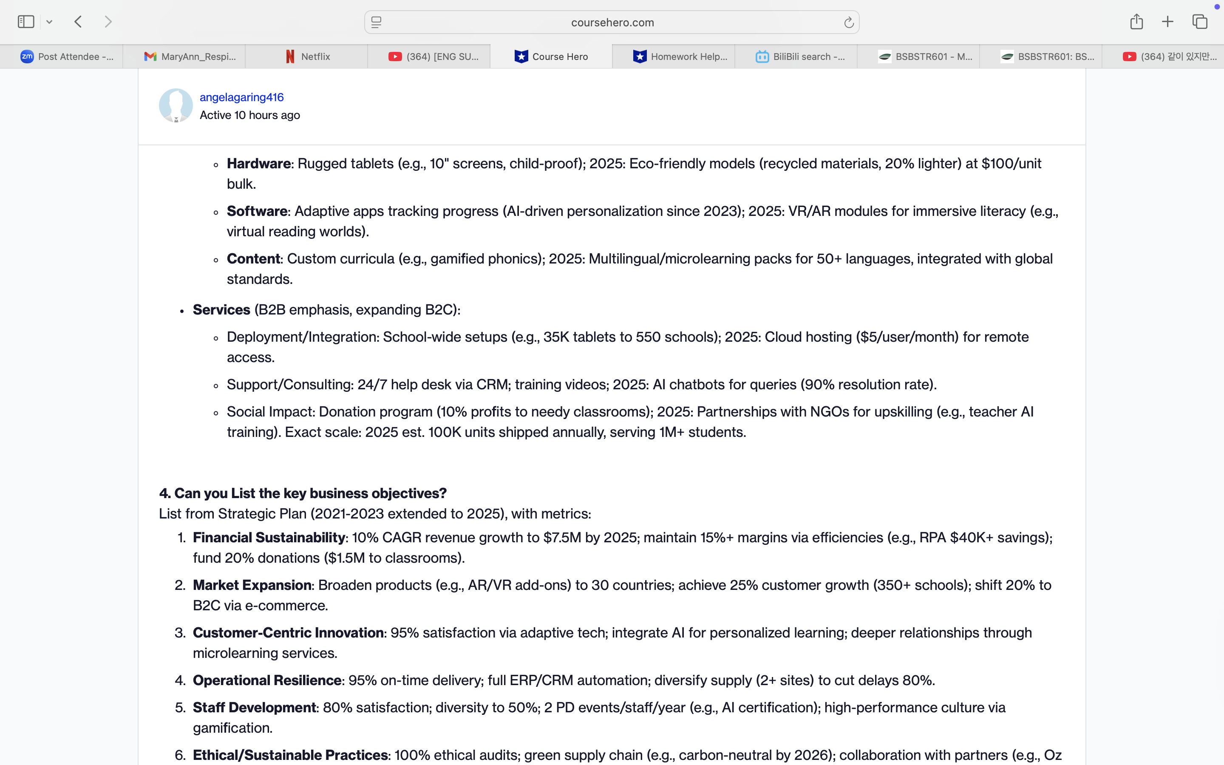
Task: Go back to the previous page
Action: [78, 22]
